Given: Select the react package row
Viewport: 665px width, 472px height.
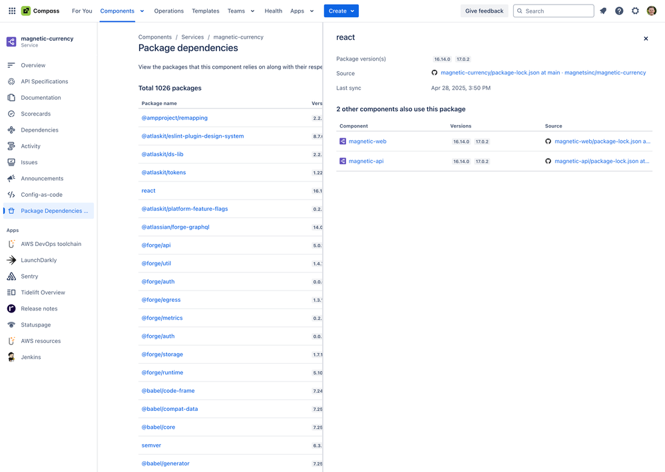Looking at the screenshot, I should tap(230, 191).
